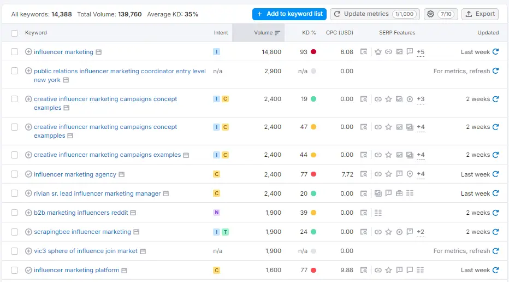Image resolution: width=509 pixels, height=282 pixels.
Task: Click checkmark icon beside influencer marketing platform
Action: point(29,270)
